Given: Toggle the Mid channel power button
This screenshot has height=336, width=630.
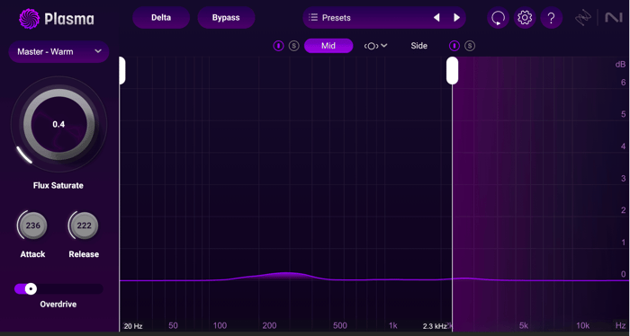Looking at the screenshot, I should tap(278, 46).
